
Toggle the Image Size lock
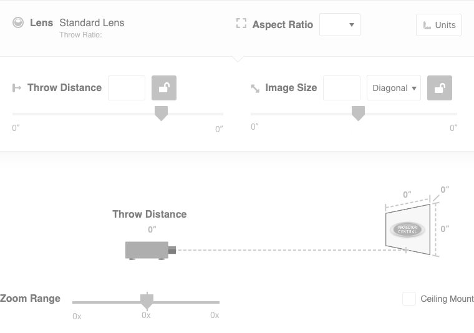tap(440, 88)
